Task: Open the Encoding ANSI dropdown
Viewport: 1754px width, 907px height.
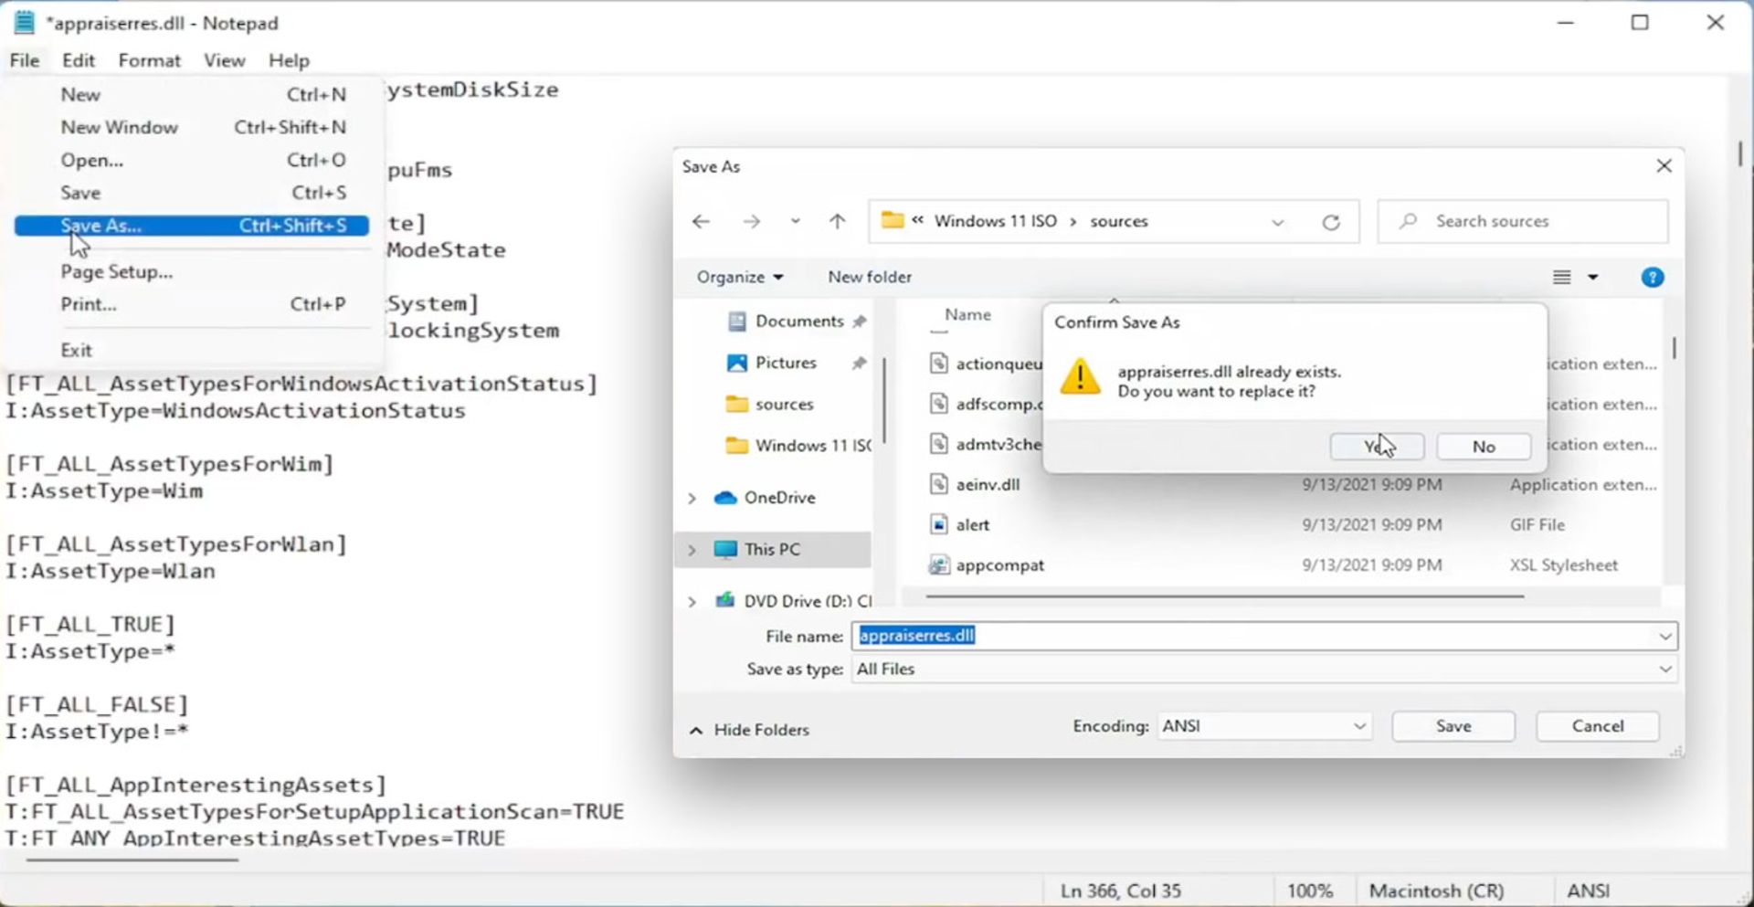Action: pos(1264,726)
